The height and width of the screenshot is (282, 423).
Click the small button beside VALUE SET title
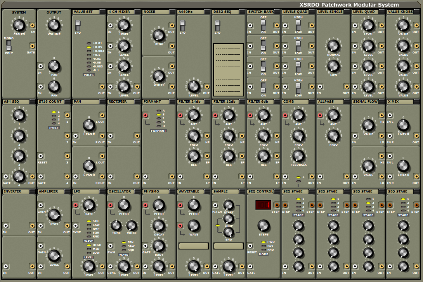click(102, 12)
